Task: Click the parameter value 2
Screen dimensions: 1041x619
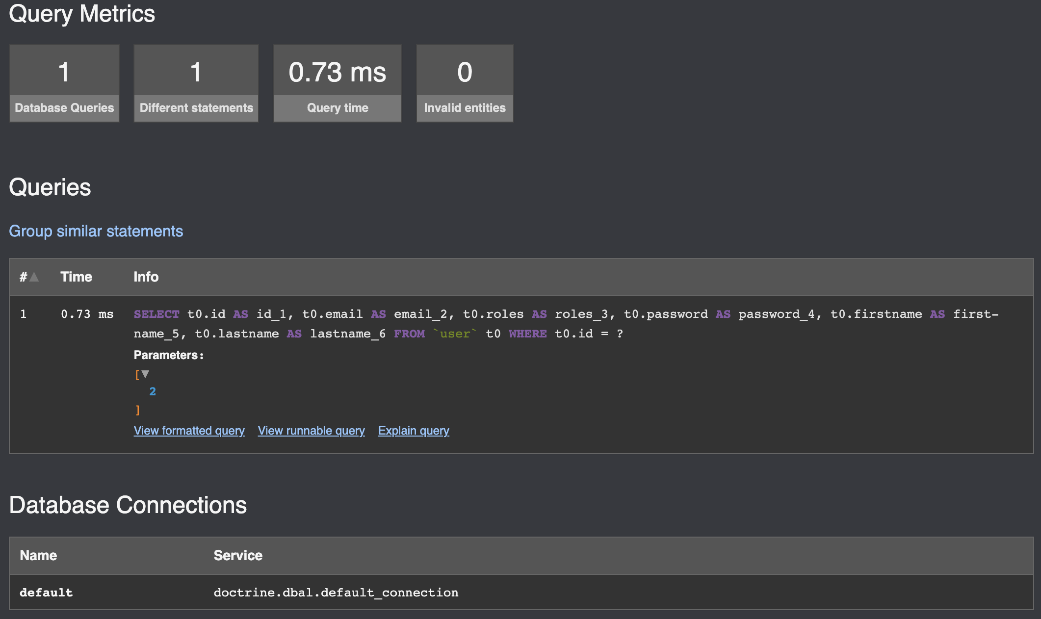Action: (153, 391)
